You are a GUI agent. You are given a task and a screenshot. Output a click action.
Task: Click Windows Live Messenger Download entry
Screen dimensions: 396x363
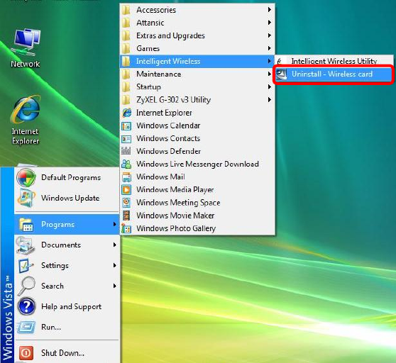click(x=197, y=164)
